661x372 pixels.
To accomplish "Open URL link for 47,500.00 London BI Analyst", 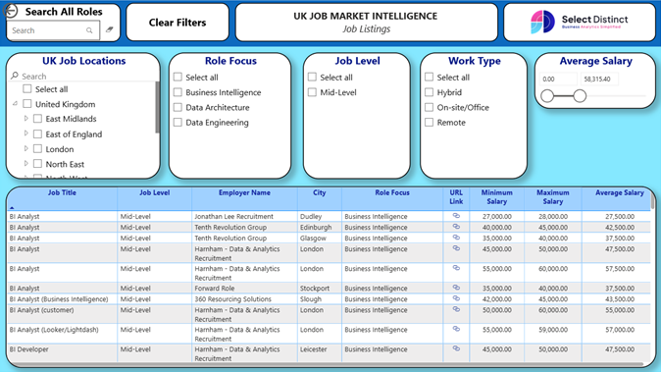I will click(456, 248).
